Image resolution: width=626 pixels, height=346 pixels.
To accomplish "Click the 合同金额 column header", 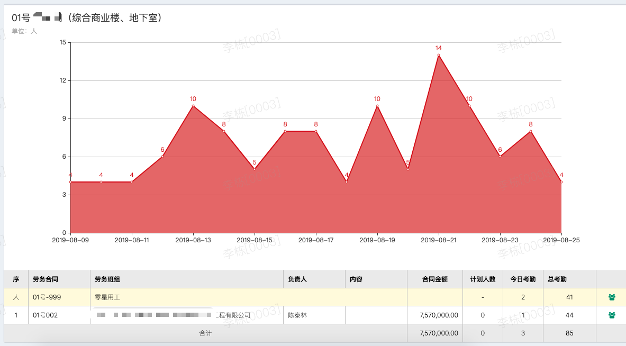I will pos(435,279).
